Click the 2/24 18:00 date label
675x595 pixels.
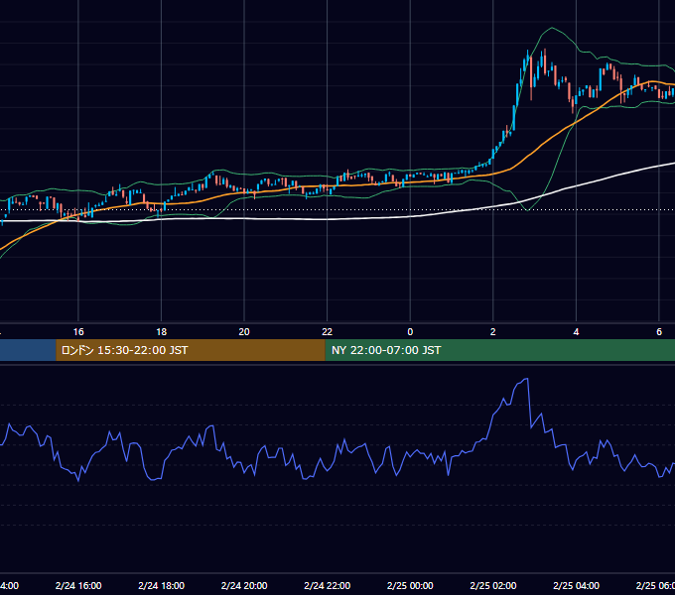point(161,585)
